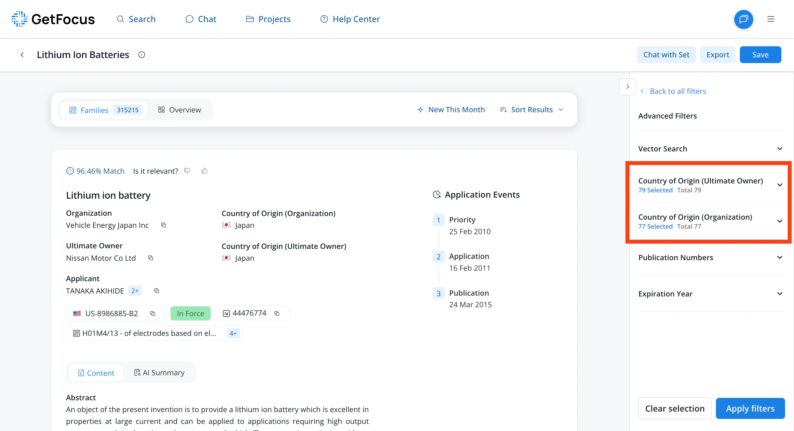Go Back to all filters
Screen dimensions: 794x431
pyautogui.click(x=673, y=91)
